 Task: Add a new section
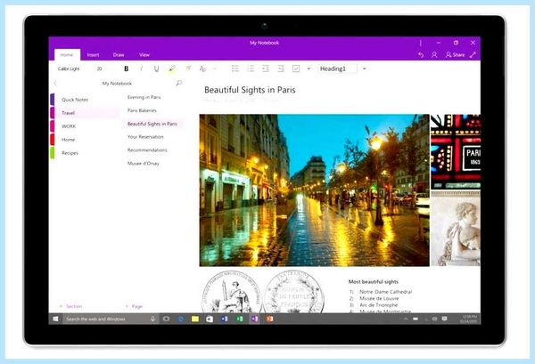click(70, 306)
